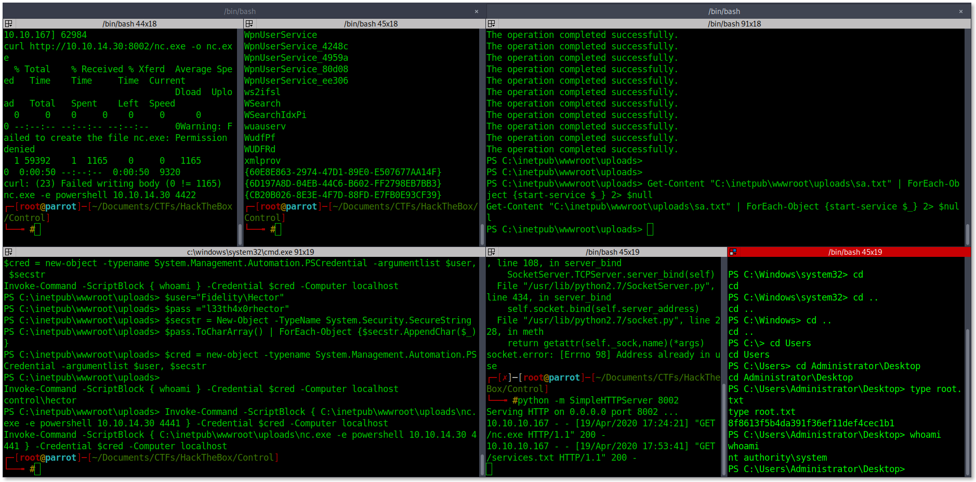Click the 'nt authority\system' output line
The width and height of the screenshot is (976, 482).
[777, 458]
